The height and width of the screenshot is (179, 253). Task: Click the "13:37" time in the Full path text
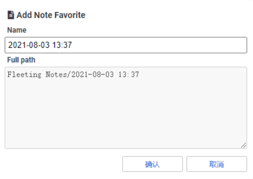129,75
